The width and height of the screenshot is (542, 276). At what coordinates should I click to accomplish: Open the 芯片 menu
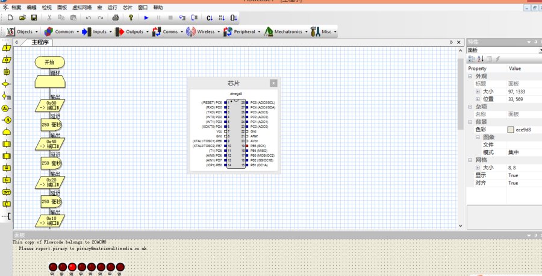coord(128,7)
